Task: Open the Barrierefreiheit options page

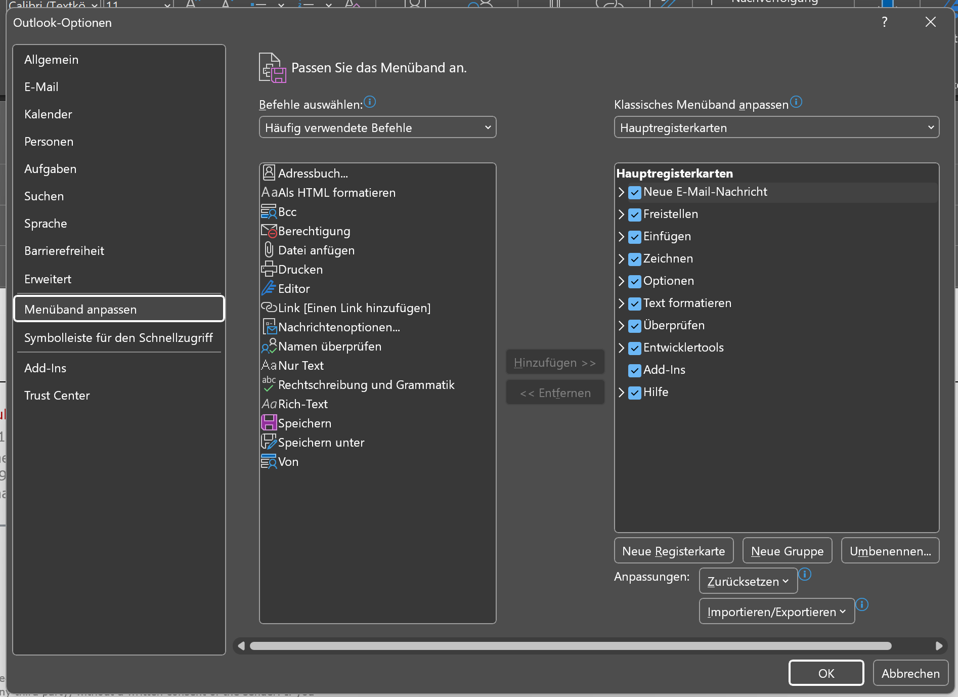Action: [x=119, y=251]
